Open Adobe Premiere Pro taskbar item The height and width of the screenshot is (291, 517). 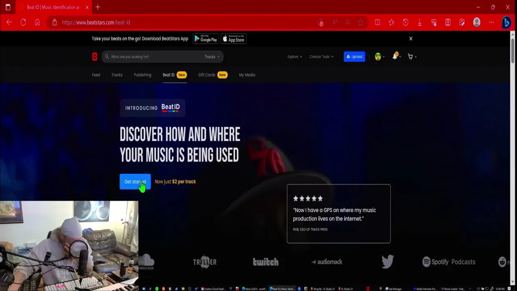[x=425, y=289]
